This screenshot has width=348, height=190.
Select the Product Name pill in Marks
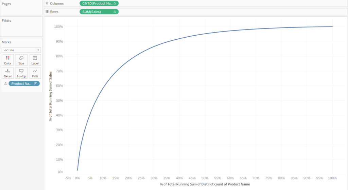(x=24, y=83)
